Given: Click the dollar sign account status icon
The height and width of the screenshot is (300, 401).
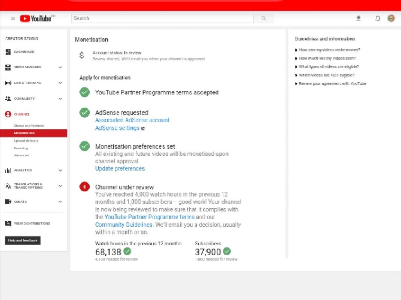Looking at the screenshot, I should tap(81, 55).
